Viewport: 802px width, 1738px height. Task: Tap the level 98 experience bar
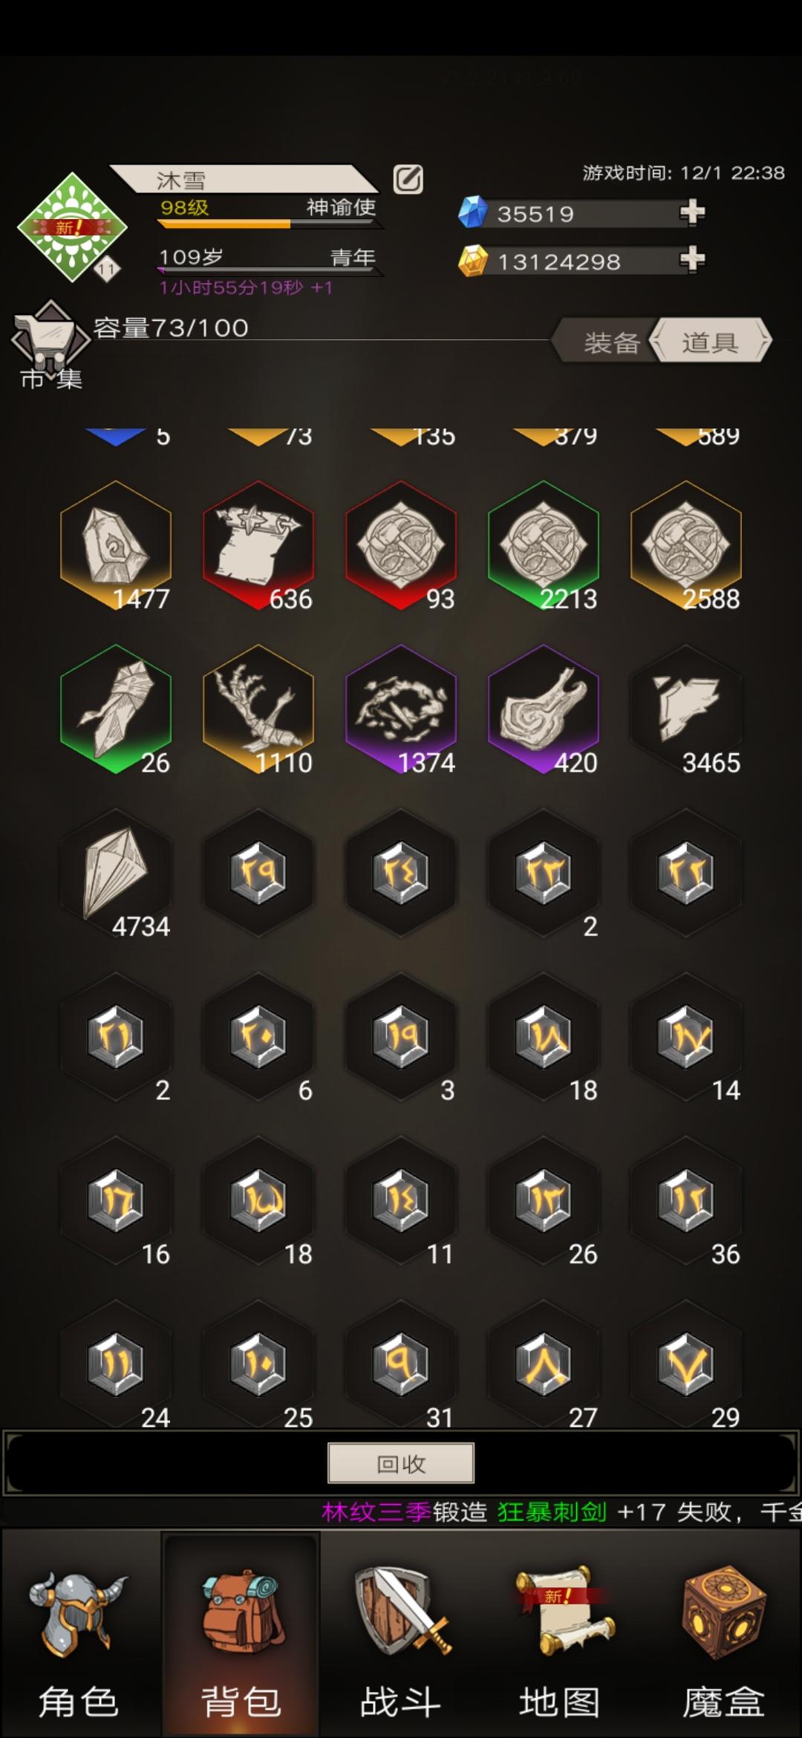268,223
